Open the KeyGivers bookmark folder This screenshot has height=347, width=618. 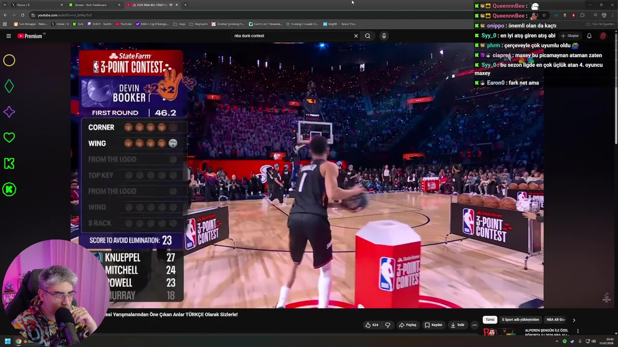[198, 24]
